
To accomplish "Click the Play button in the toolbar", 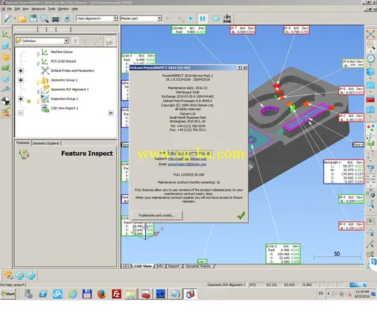I will point(191,18).
